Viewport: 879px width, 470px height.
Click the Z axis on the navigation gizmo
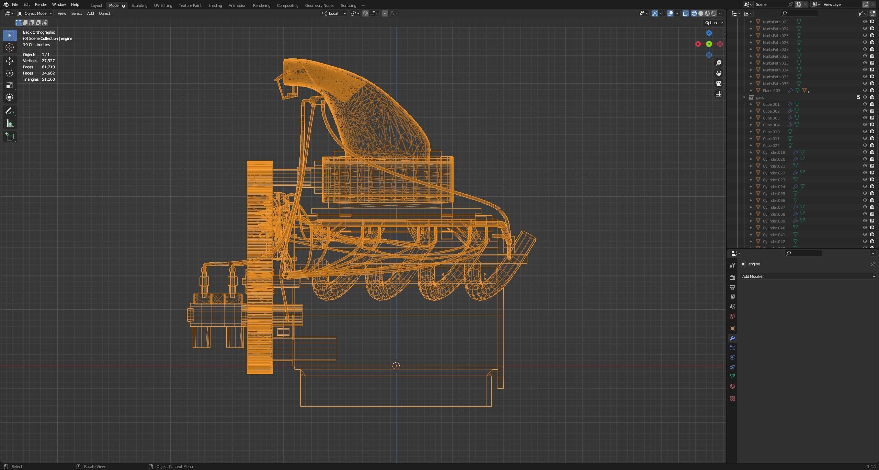click(x=709, y=33)
